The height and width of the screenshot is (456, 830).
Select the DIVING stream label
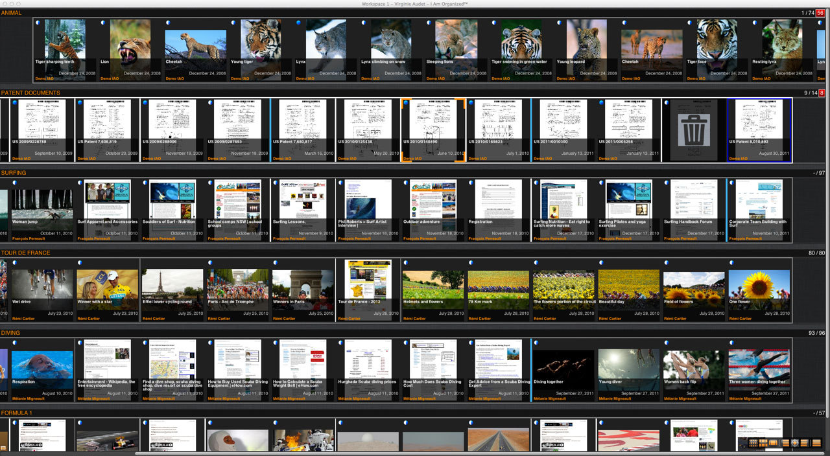11,333
